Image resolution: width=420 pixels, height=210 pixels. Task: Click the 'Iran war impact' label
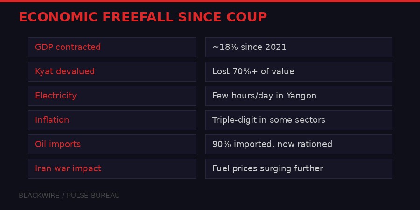(112, 168)
